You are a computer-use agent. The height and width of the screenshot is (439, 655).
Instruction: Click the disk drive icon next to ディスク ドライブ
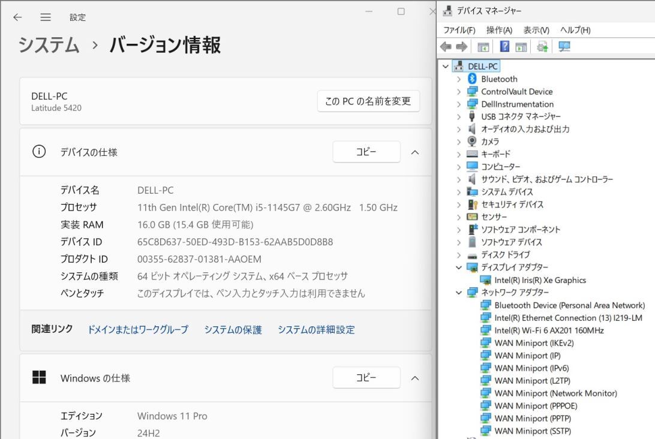[472, 255]
